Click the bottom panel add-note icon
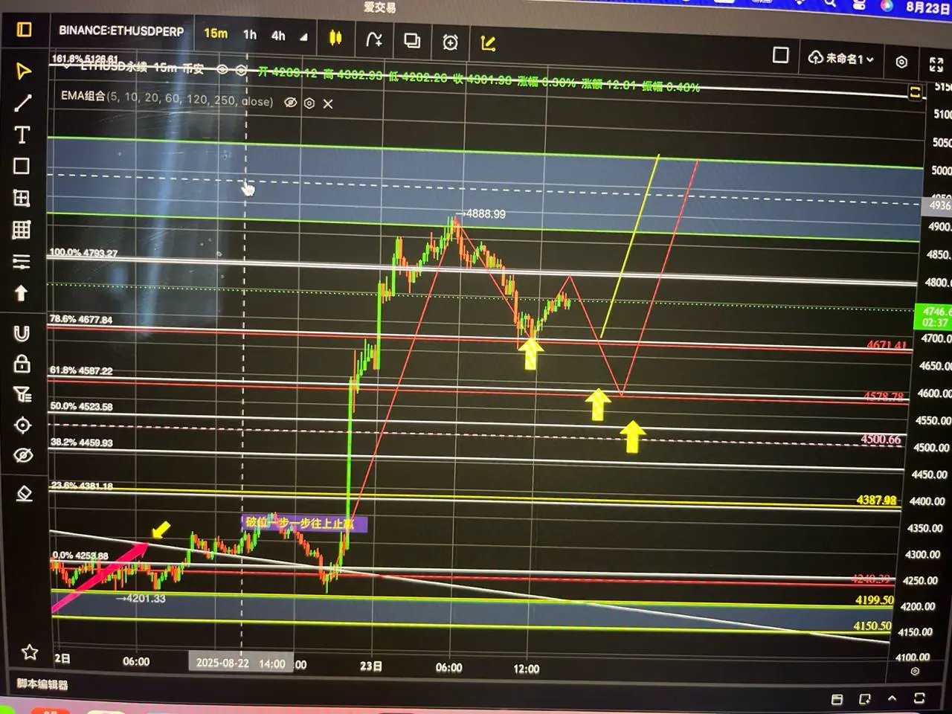The width and height of the screenshot is (952, 714). point(864,699)
